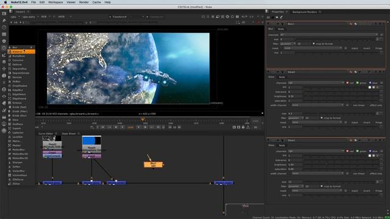Open the 3D nodes toolbar icon
The height and width of the screenshot is (219, 390).
click(x=4, y=75)
